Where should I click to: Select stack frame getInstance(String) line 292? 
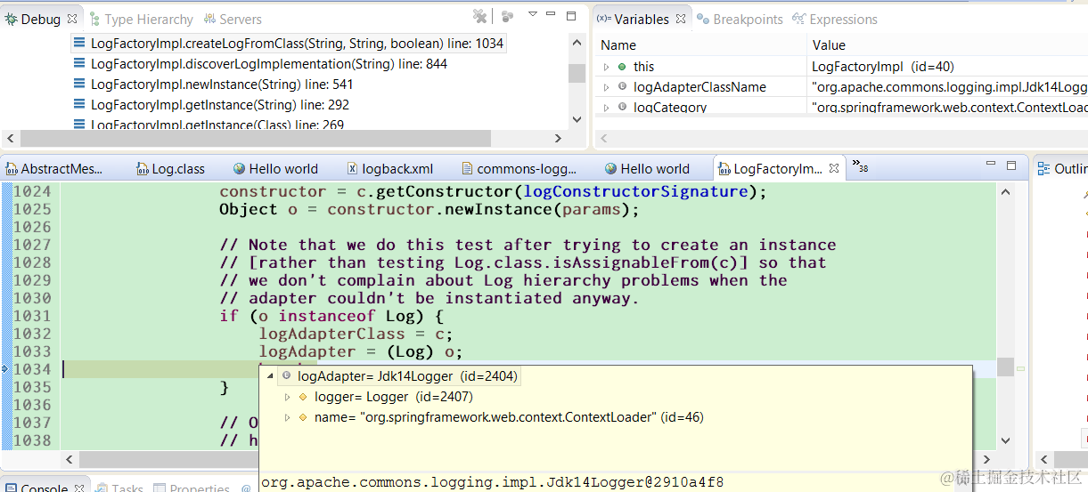tap(220, 105)
